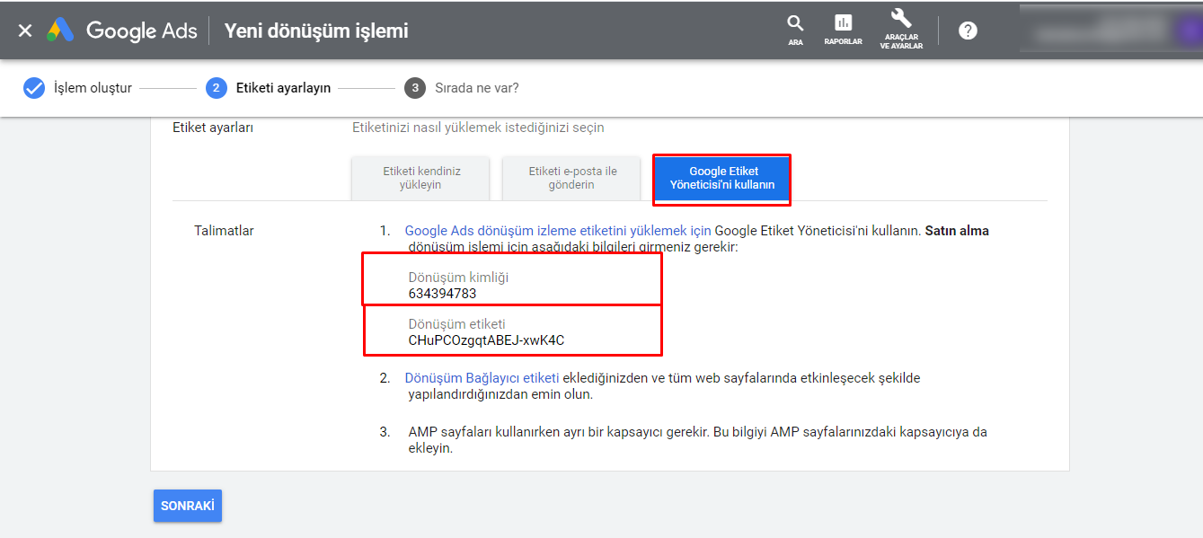Click the Yeni dönüşüm işlemi page title
The image size is (1203, 538).
point(316,31)
